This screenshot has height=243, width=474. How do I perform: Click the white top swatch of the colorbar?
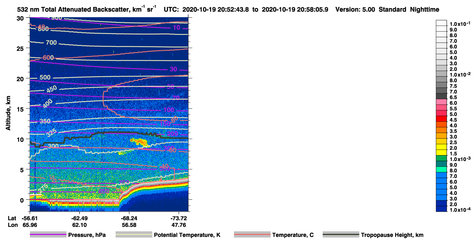click(x=442, y=23)
